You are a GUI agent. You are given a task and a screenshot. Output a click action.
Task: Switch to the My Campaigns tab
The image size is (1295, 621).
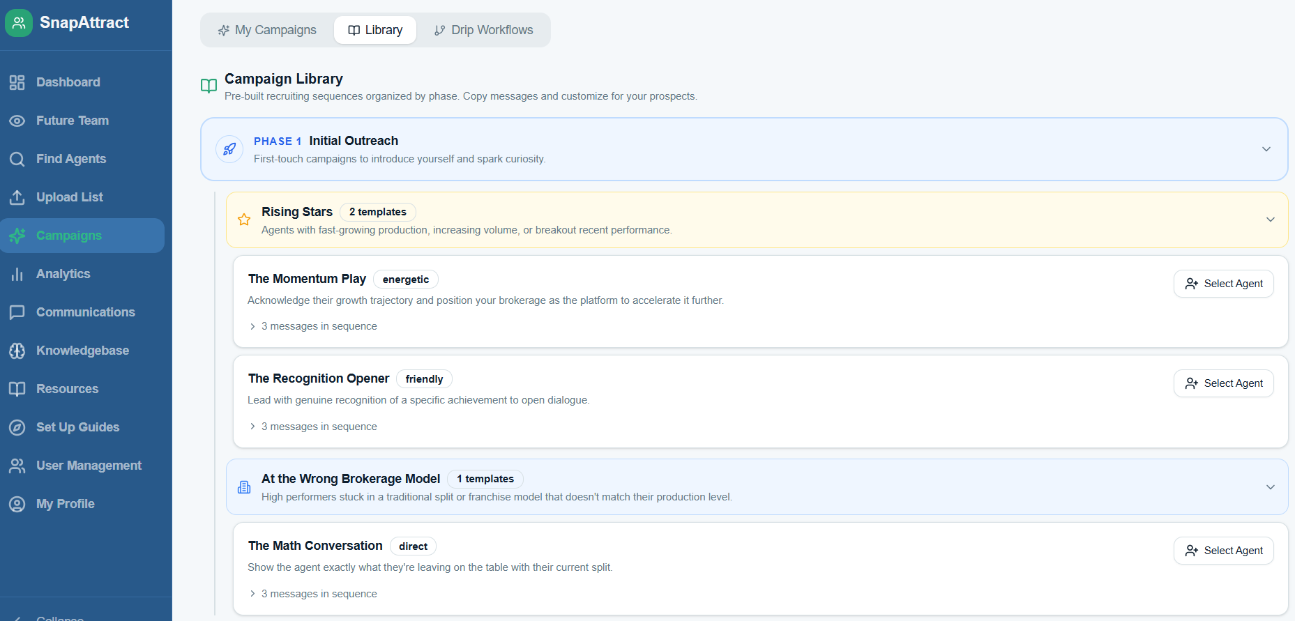point(267,30)
